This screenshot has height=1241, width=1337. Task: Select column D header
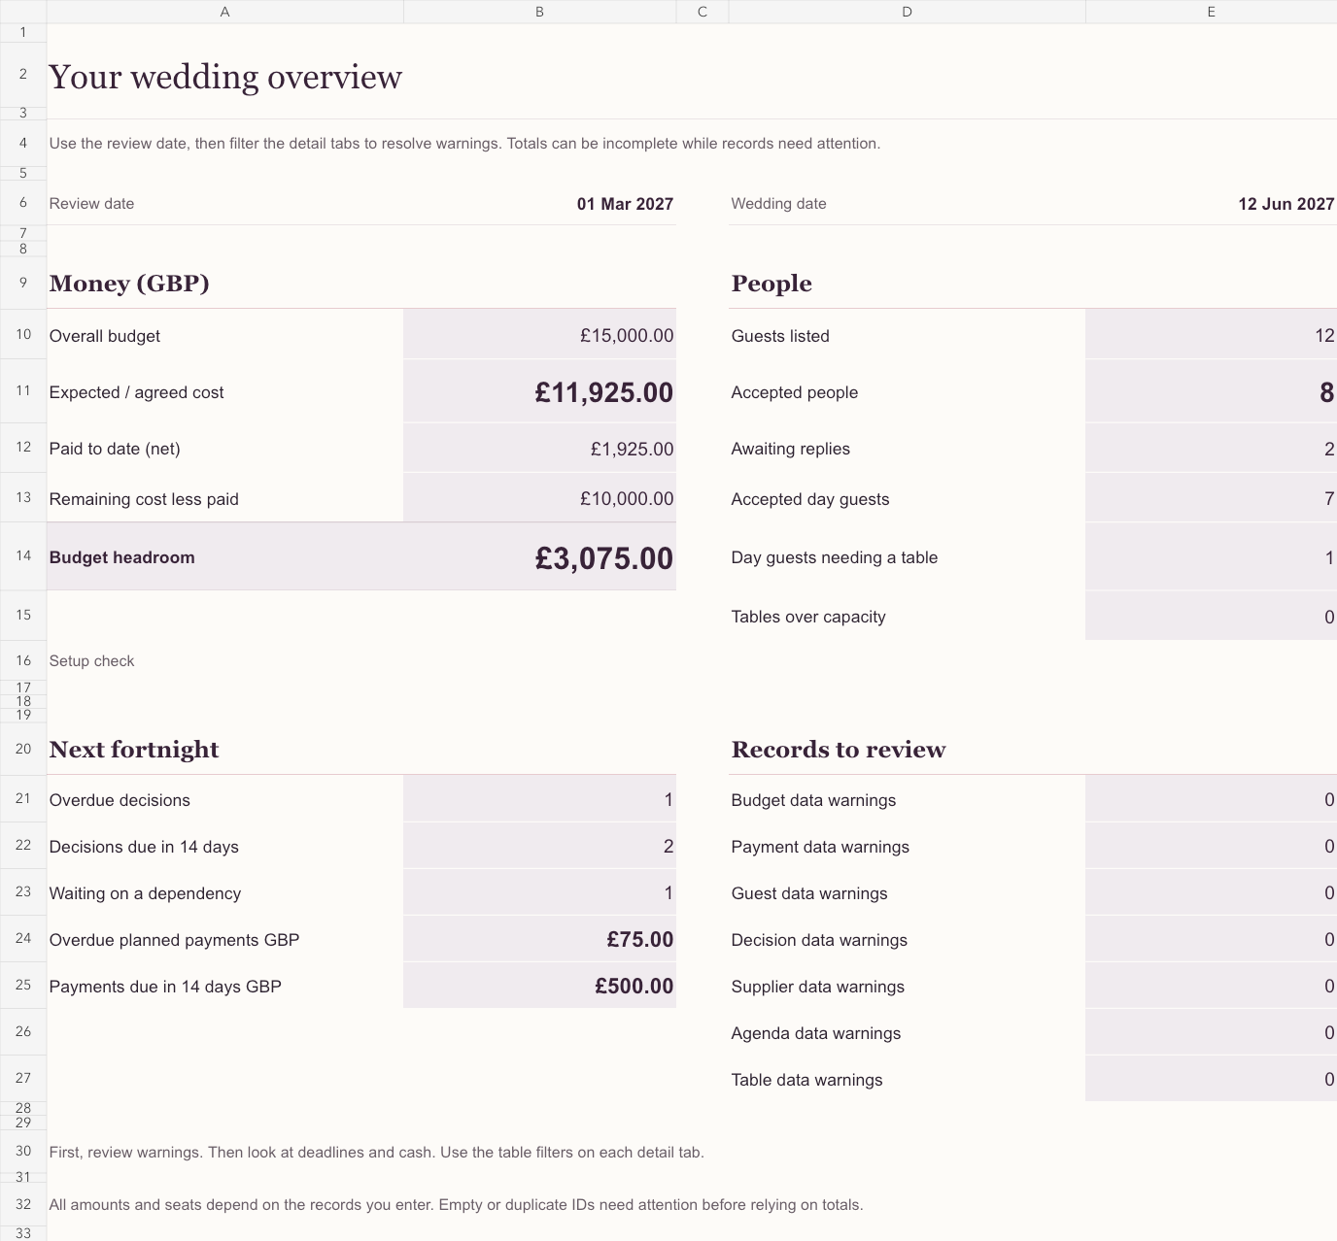coord(907,12)
